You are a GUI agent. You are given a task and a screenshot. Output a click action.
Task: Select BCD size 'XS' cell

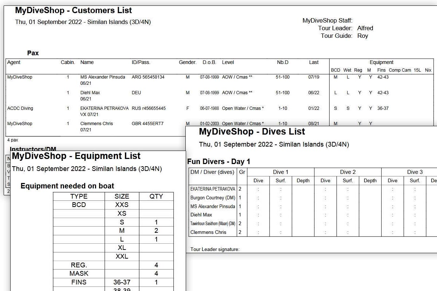coord(122,214)
